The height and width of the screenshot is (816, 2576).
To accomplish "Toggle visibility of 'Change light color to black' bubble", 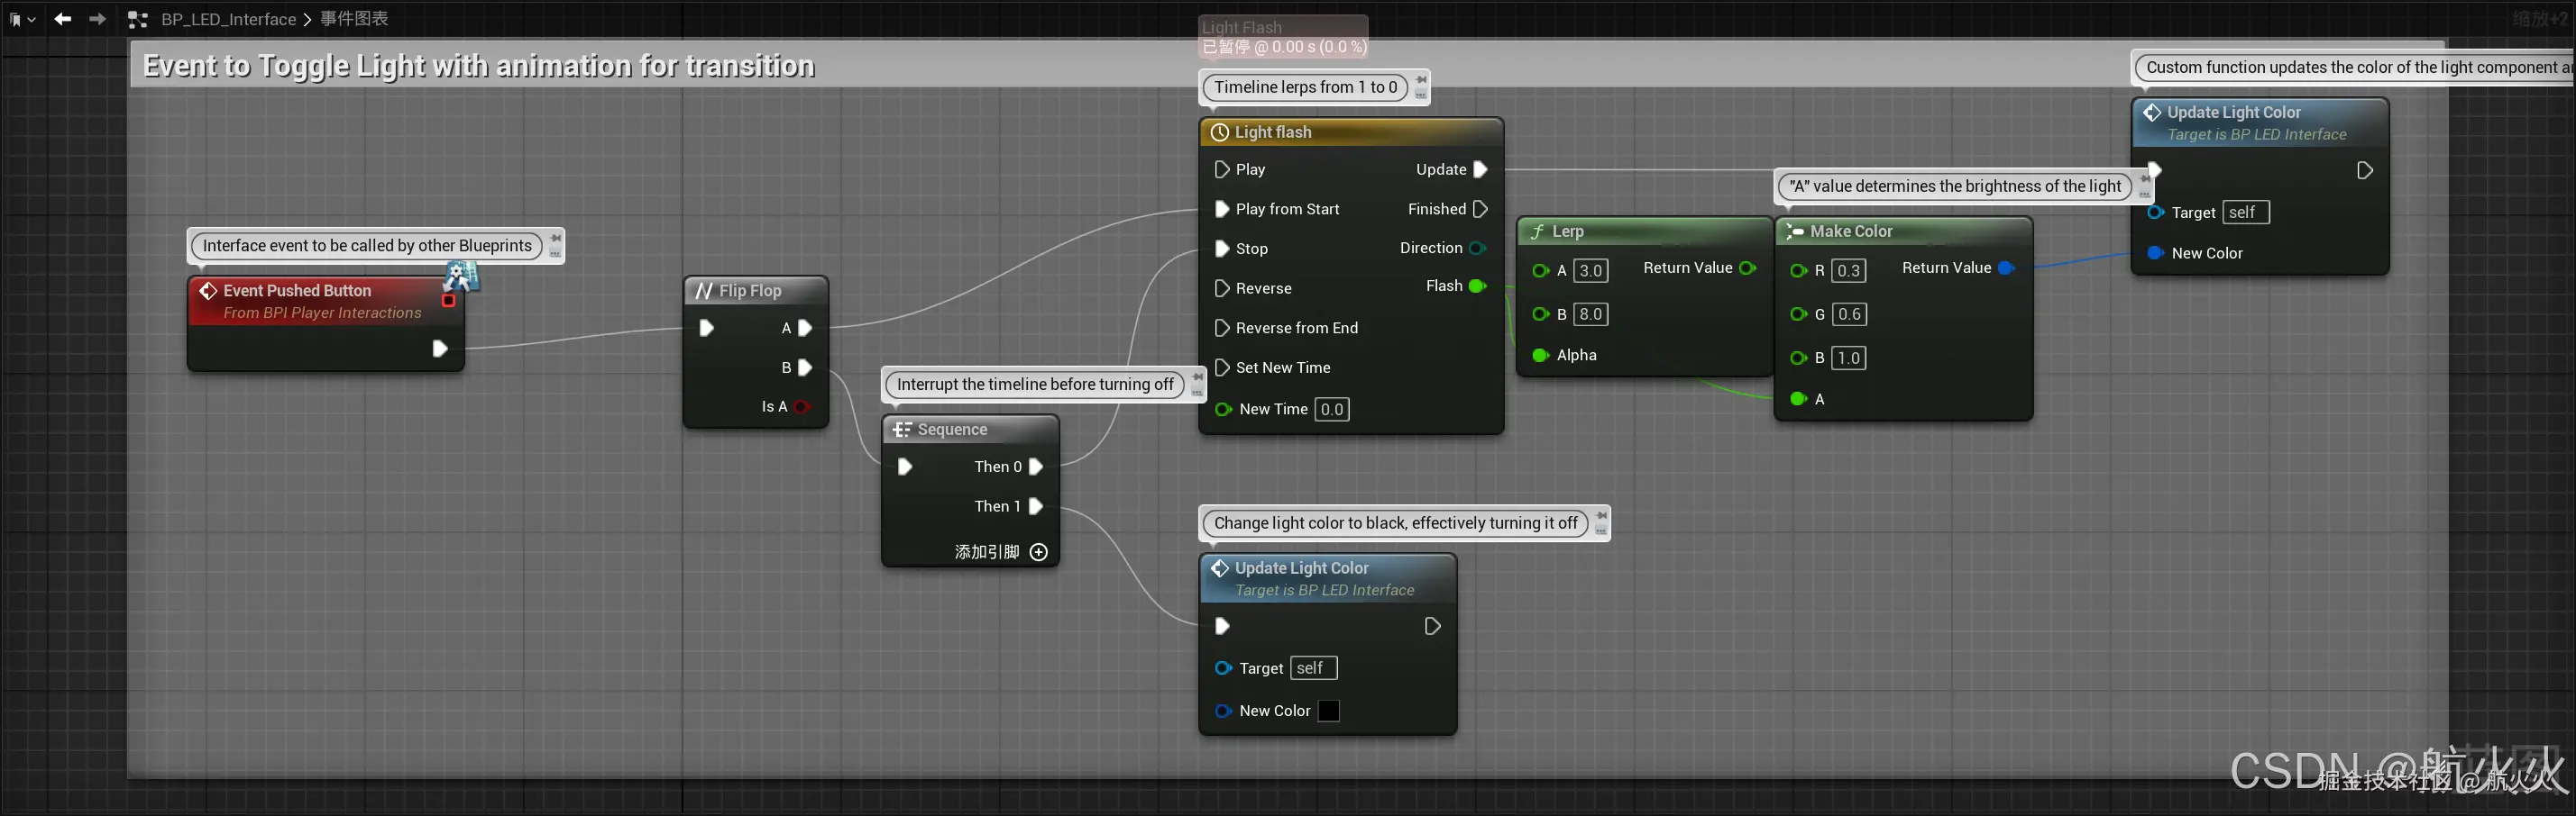I will (1601, 530).
